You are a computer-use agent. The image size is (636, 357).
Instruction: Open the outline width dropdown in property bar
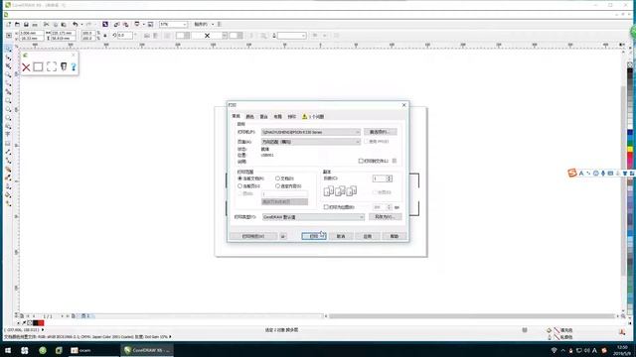coord(291,36)
